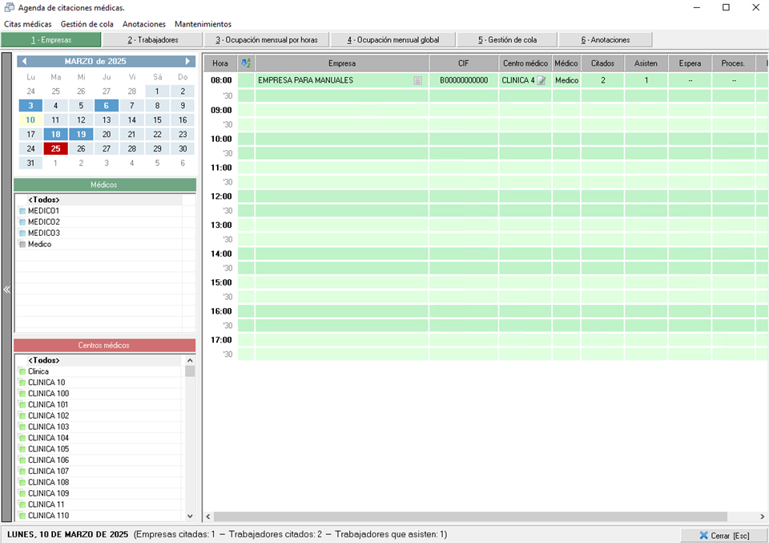Click the MEDICO1 color square
Viewport: 769px width, 543px height.
[x=22, y=211]
